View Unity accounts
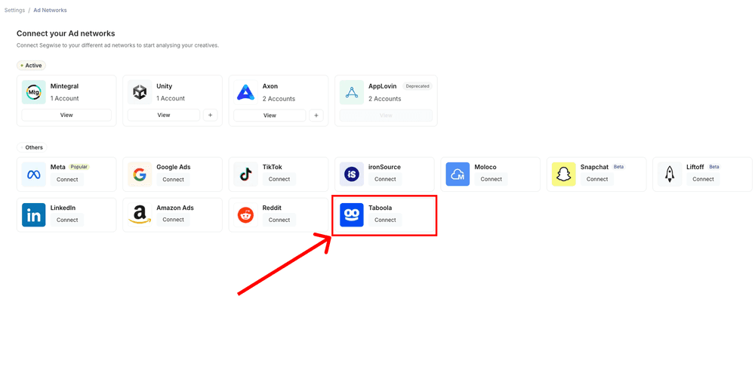Screen dimensions: 755x370 point(164,115)
